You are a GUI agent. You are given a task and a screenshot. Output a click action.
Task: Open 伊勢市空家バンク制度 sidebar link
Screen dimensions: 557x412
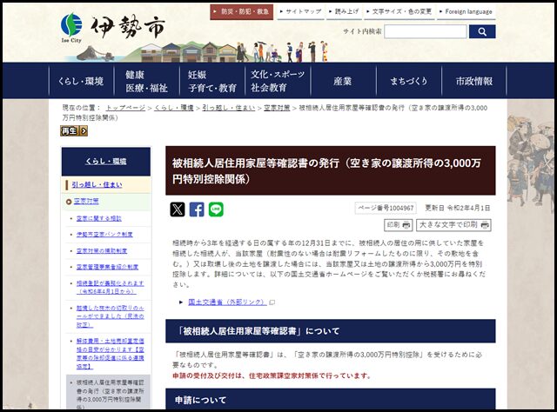[x=104, y=235]
